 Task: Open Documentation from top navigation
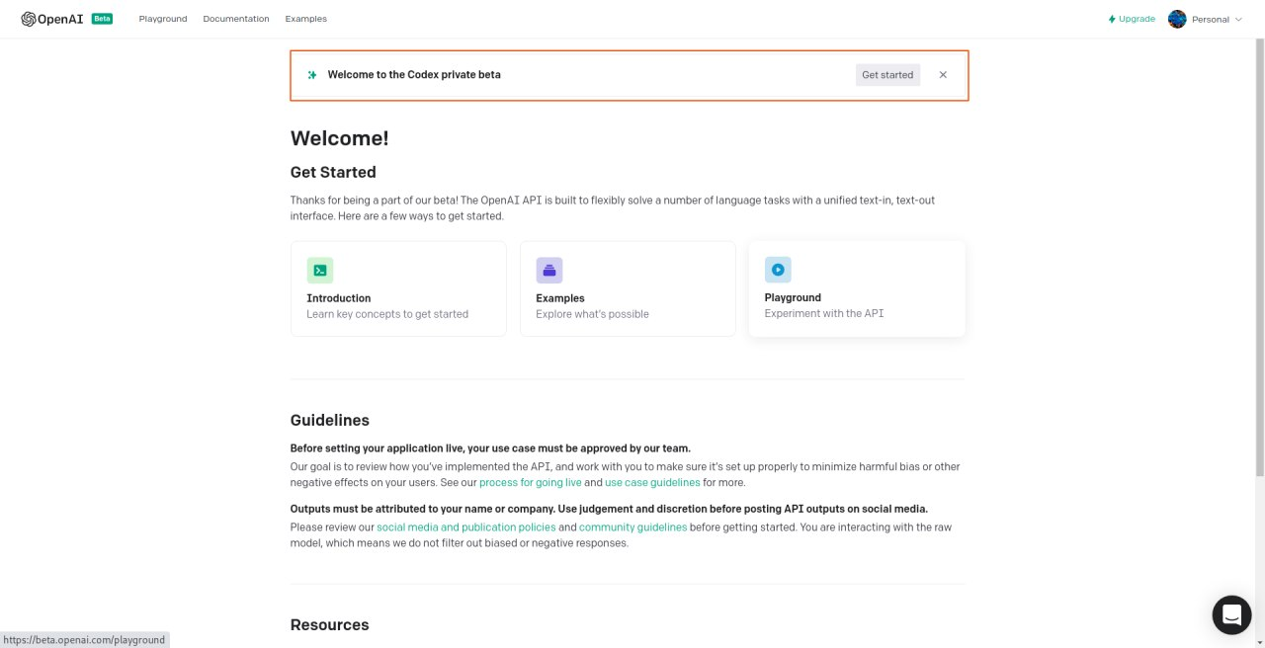(x=236, y=19)
